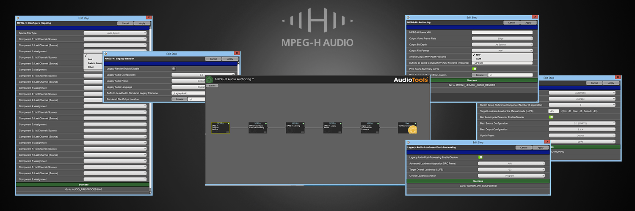Click Apply in the Configure Mapping dialog
Viewport: 635px width, 211px height.
pos(142,23)
